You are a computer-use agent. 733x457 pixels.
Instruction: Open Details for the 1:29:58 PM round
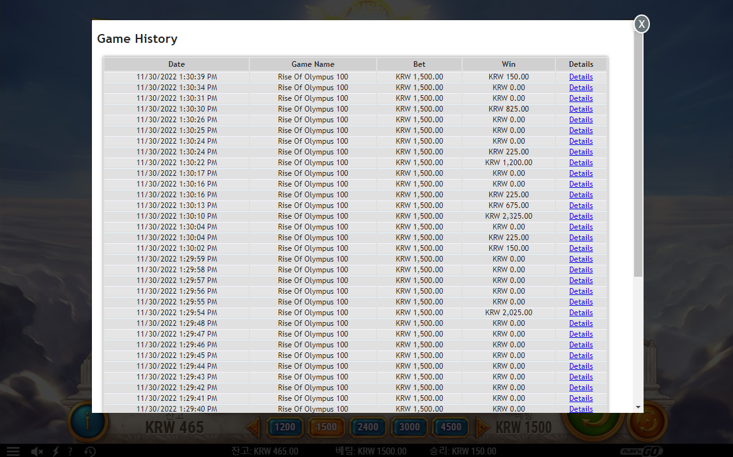(581, 270)
